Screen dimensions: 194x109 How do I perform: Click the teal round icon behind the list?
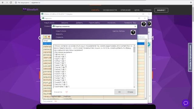point(149,45)
